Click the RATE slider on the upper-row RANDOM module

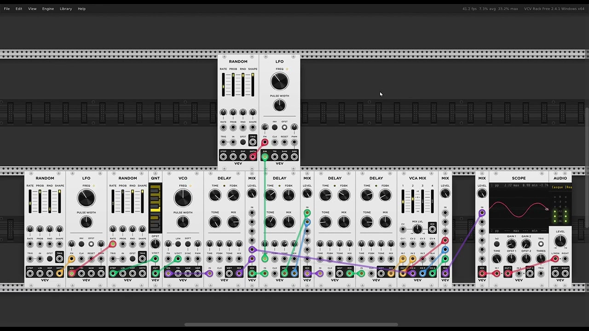[x=223, y=85]
